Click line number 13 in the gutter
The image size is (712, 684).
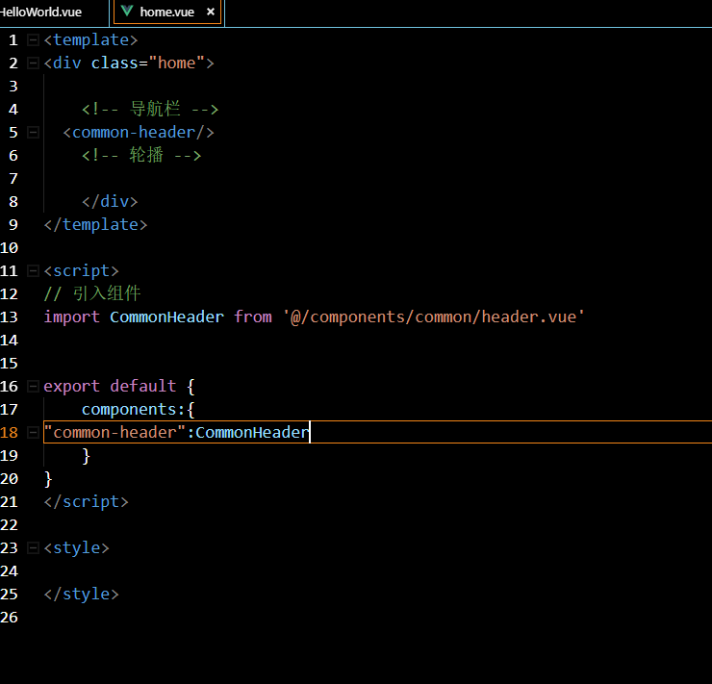[x=9, y=317]
